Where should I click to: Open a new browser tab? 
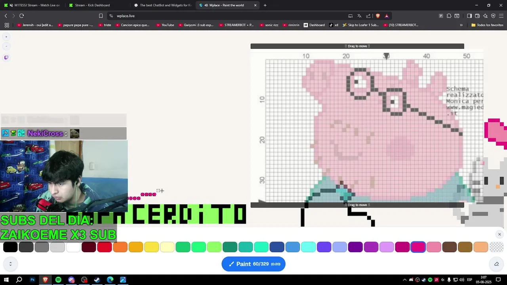(x=265, y=5)
